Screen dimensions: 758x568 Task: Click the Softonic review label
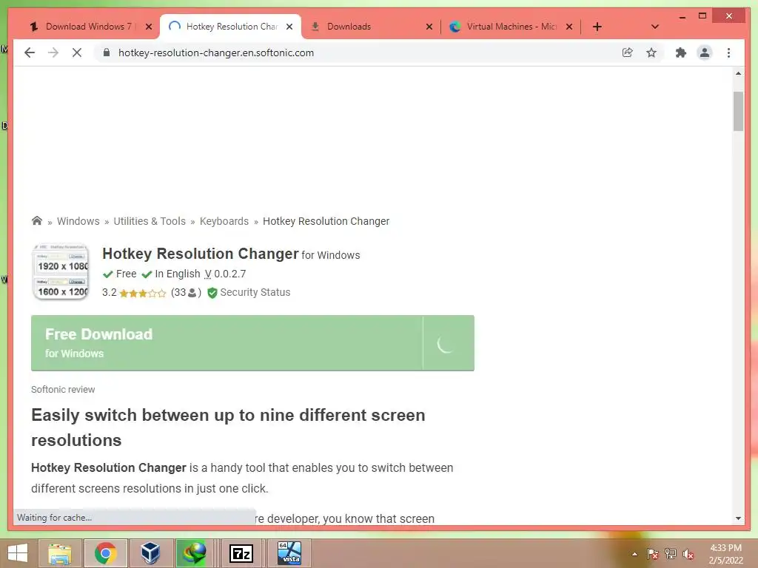point(63,389)
